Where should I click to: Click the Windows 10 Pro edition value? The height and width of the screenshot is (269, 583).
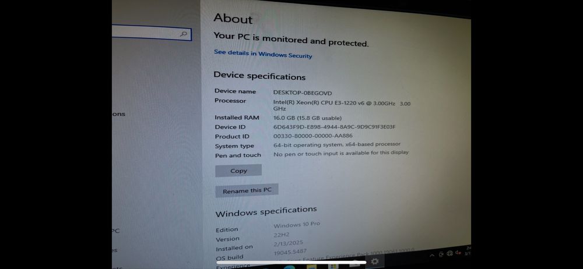coord(297,225)
